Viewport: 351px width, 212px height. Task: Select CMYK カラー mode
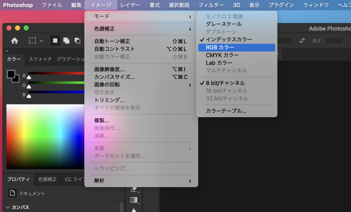click(237, 55)
